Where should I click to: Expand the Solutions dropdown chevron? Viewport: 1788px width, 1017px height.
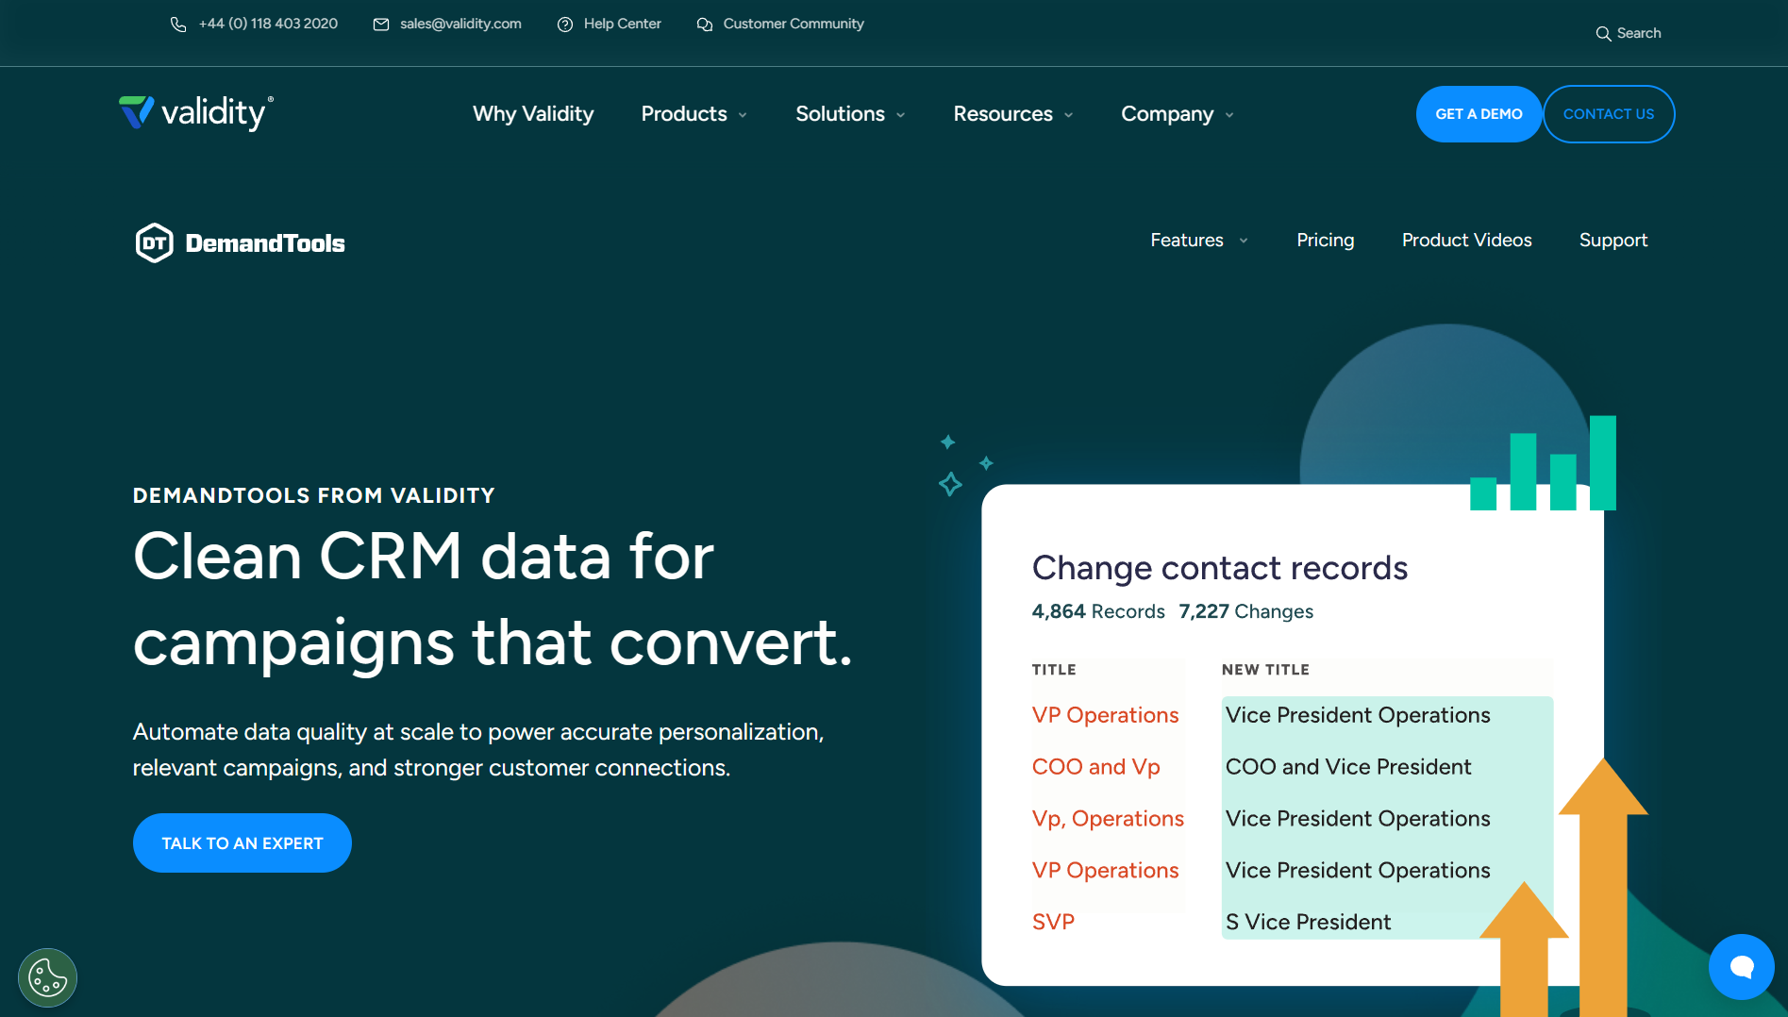click(x=901, y=115)
